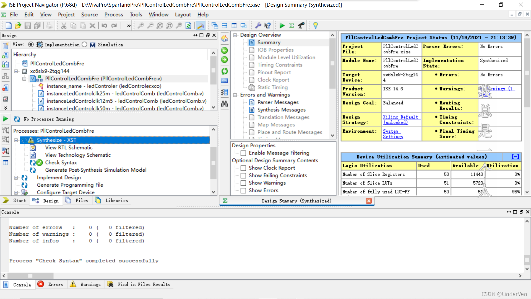The height and width of the screenshot is (299, 531).
Task: Check the Show Warnings option
Action: click(x=243, y=183)
